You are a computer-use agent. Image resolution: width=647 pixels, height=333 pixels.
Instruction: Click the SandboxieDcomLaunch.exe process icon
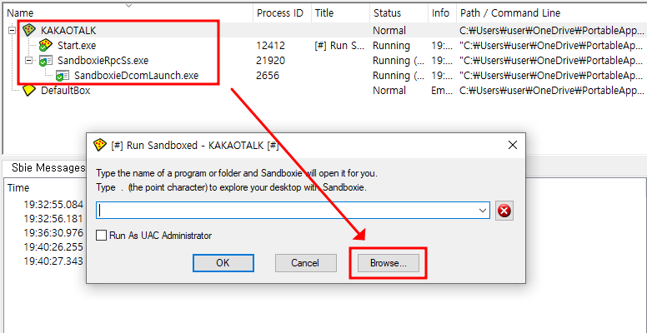coord(63,76)
